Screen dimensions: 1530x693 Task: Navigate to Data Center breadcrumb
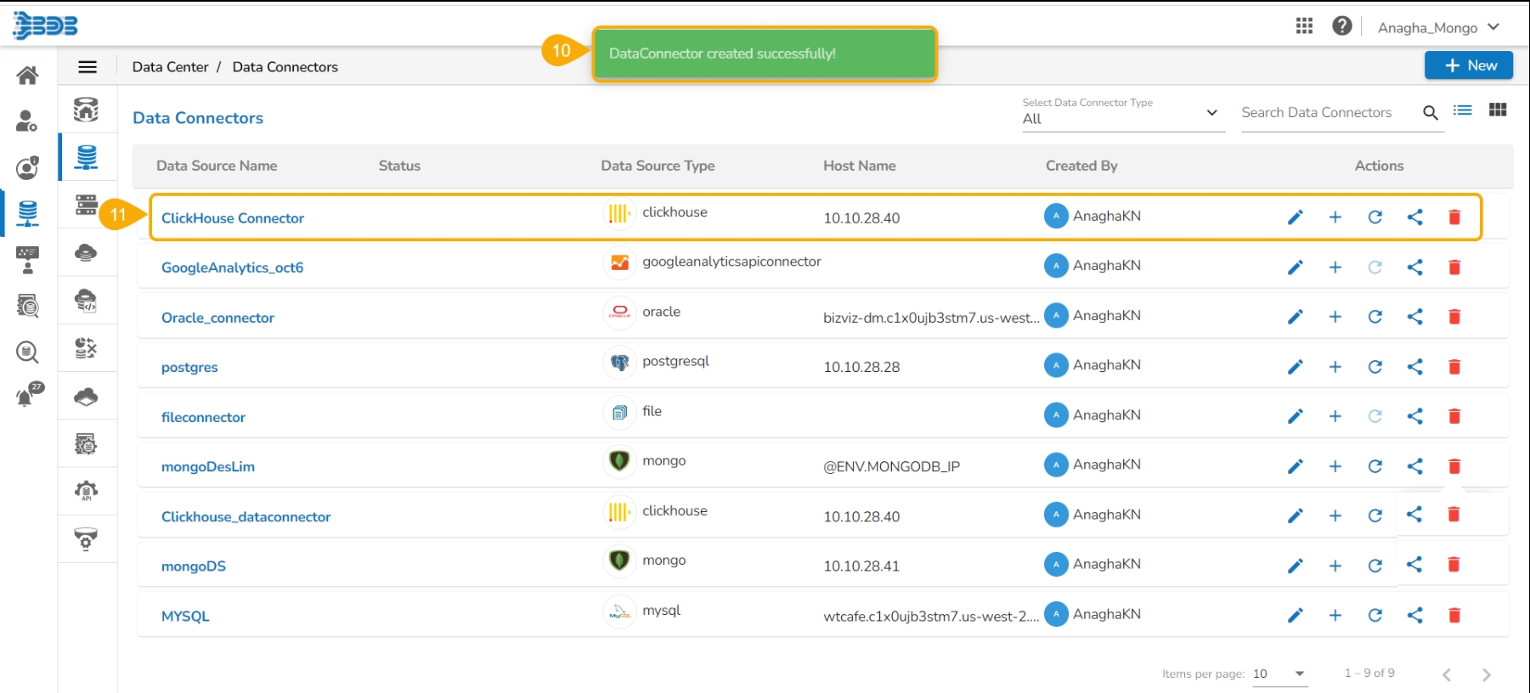(x=170, y=67)
